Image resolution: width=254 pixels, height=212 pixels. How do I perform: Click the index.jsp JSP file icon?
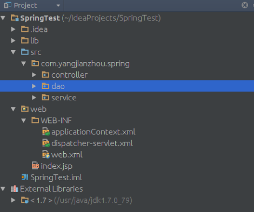[35, 166]
